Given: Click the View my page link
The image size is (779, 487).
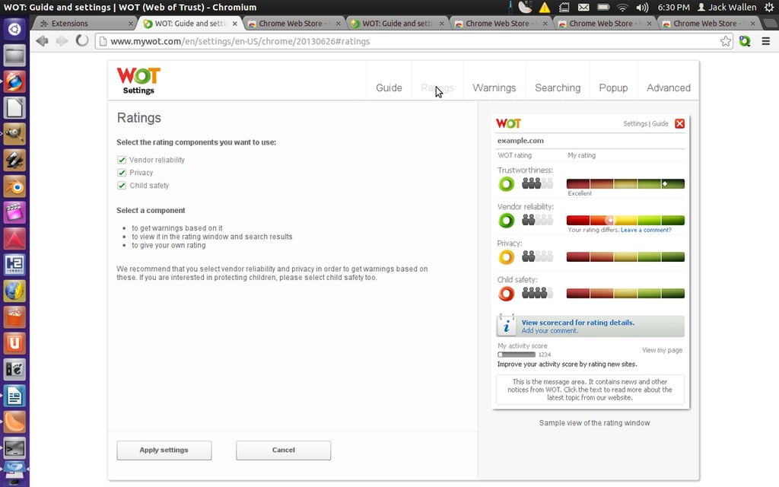Looking at the screenshot, I should [662, 350].
